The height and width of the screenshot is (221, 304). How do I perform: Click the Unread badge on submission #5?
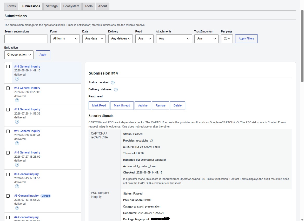(x=46, y=196)
